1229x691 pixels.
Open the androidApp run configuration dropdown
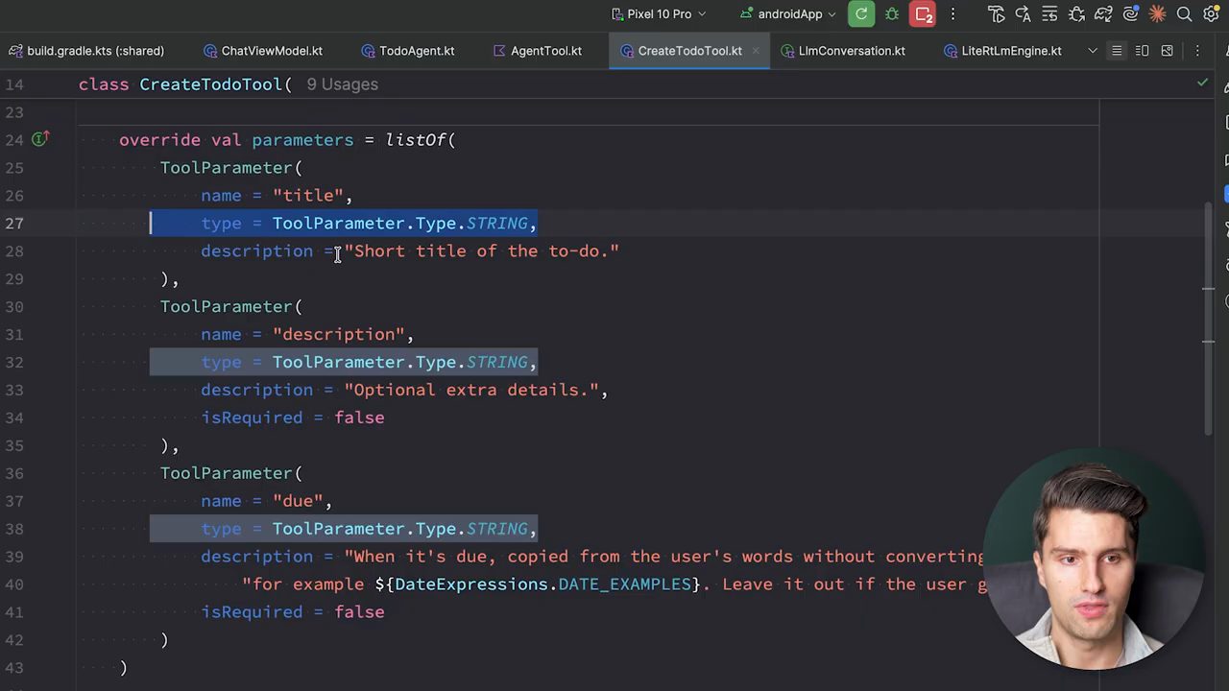click(x=787, y=14)
